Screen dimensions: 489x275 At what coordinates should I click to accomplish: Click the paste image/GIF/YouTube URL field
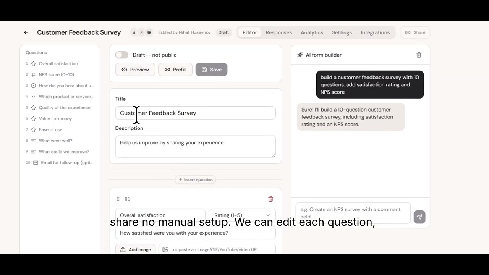(217, 249)
